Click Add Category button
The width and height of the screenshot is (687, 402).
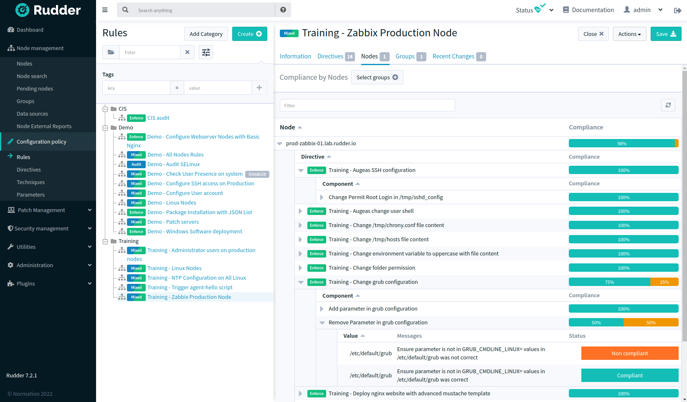pyautogui.click(x=206, y=34)
